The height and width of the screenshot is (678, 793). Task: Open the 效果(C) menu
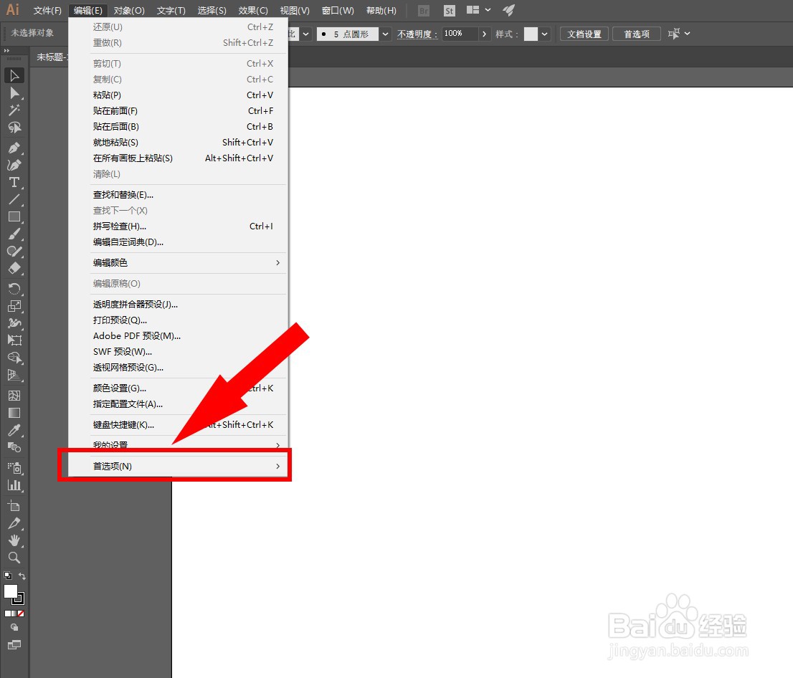pyautogui.click(x=253, y=11)
